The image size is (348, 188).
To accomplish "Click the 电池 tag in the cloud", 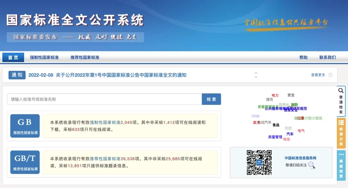I will [x=286, y=139].
